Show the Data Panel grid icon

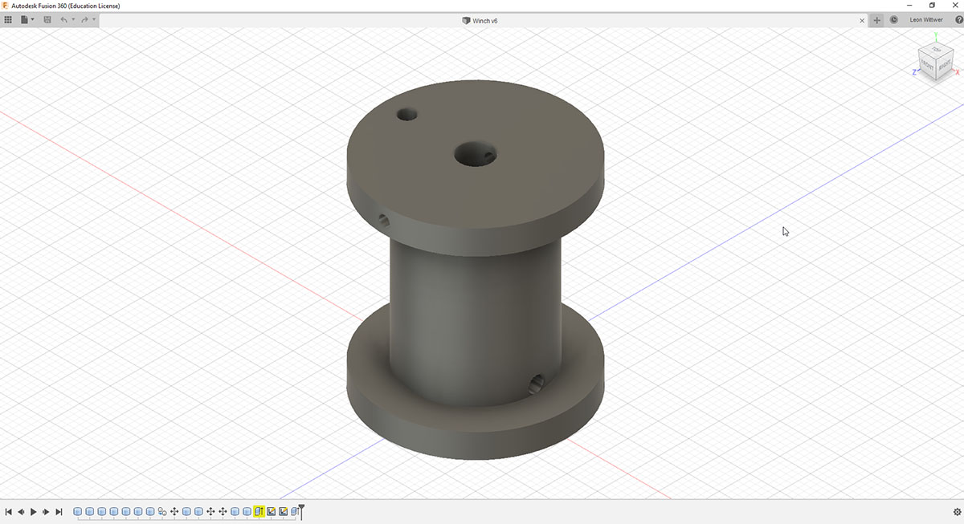click(8, 19)
